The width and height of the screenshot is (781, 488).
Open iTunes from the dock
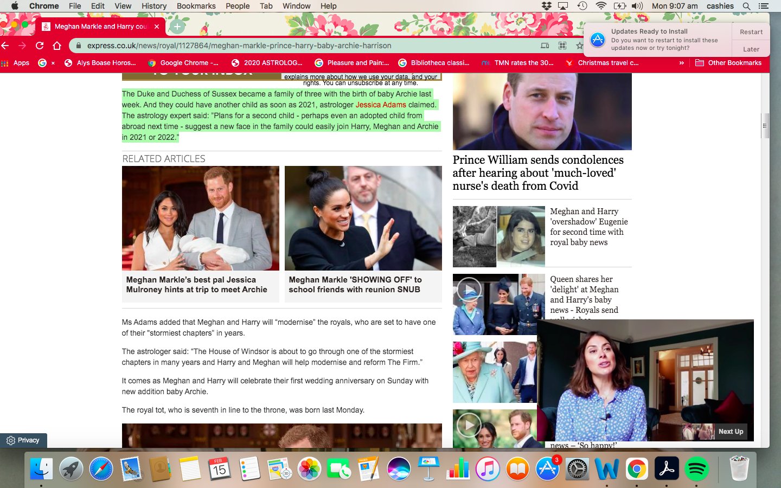point(488,469)
